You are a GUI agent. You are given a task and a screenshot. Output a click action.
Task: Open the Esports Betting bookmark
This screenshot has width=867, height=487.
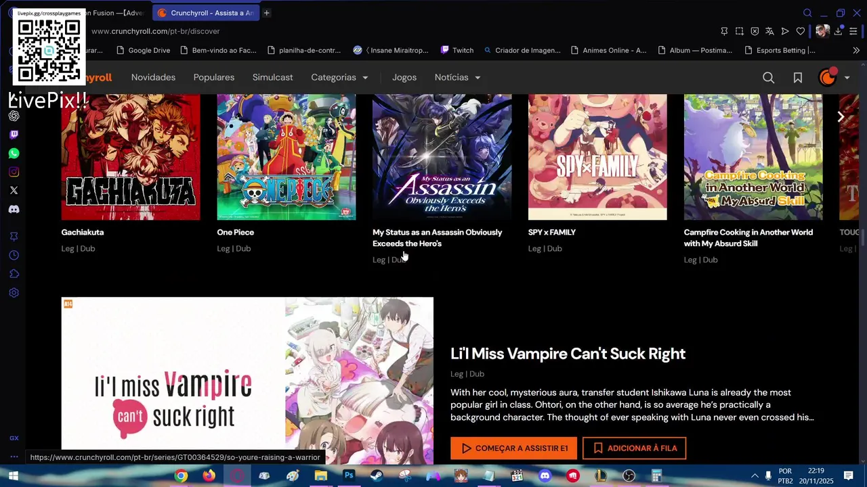pos(780,50)
